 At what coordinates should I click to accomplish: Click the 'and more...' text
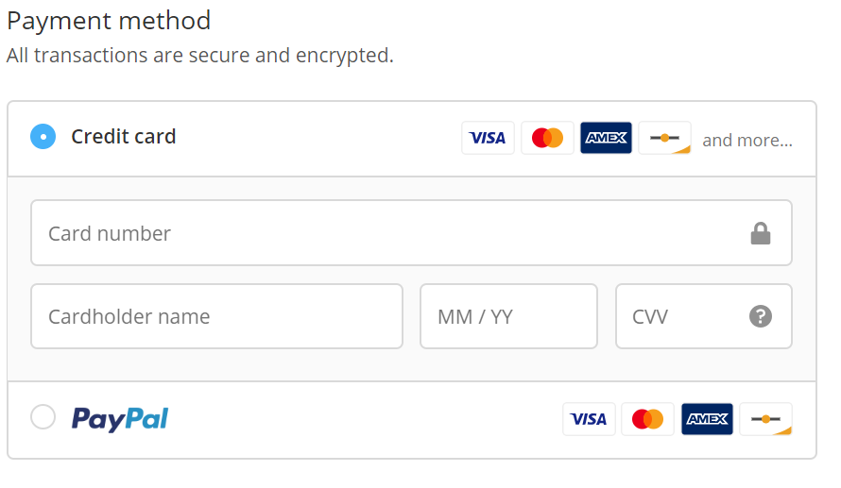click(747, 140)
